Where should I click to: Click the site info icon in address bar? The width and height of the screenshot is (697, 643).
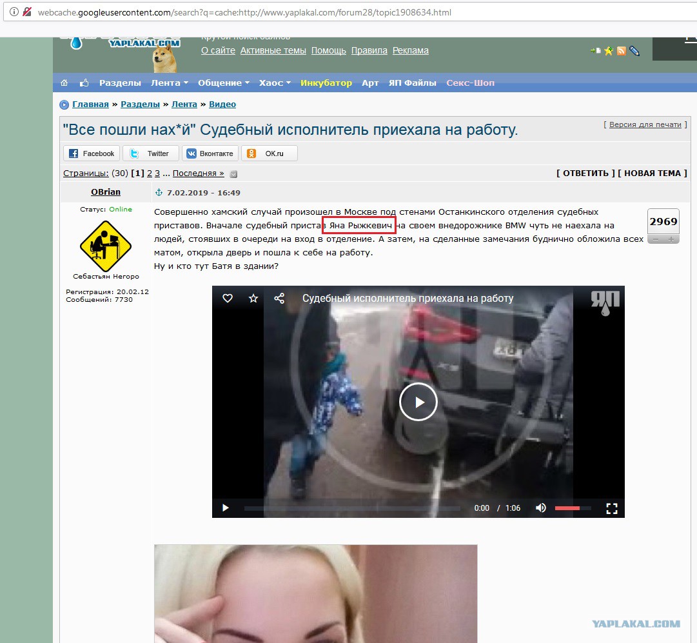(14, 12)
